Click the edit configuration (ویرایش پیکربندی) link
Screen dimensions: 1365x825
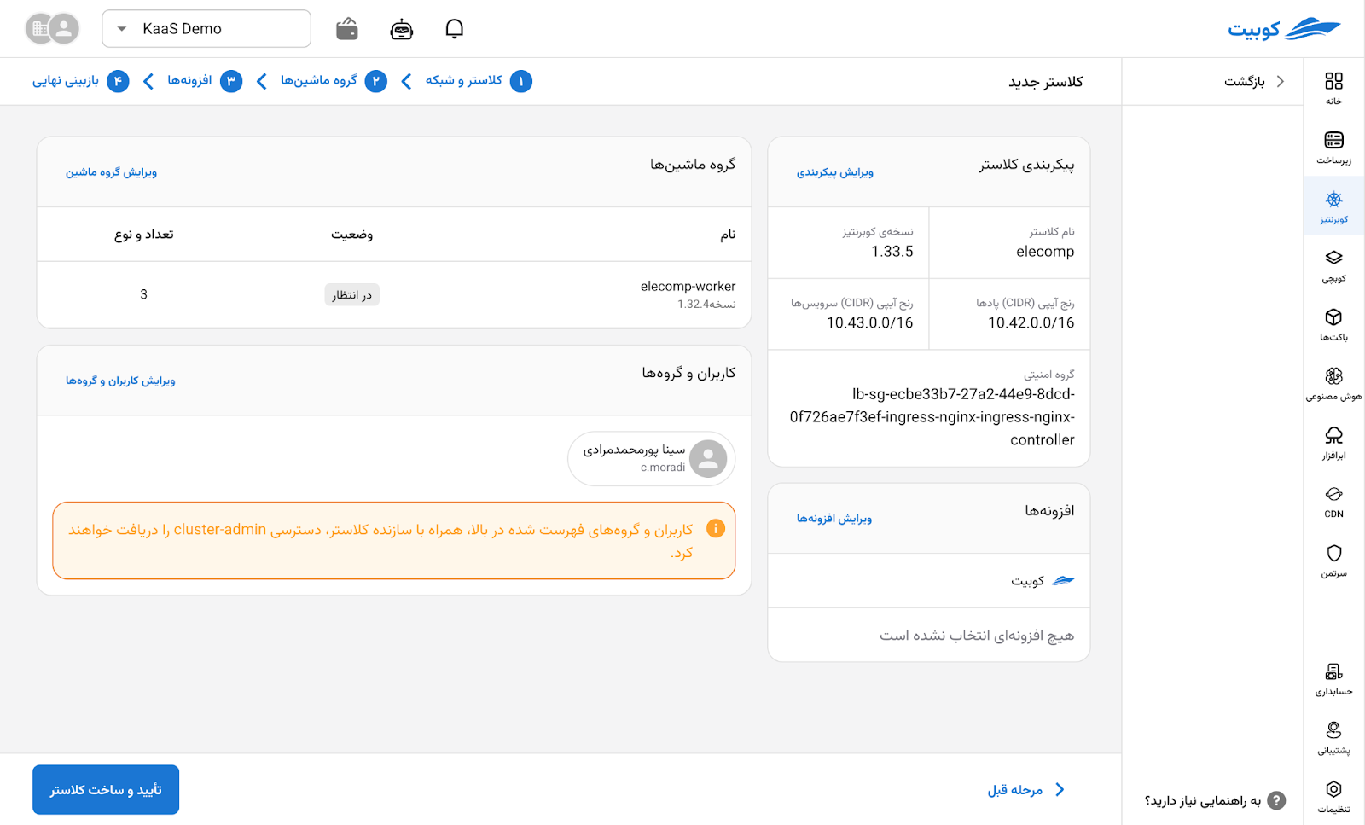[x=834, y=172]
